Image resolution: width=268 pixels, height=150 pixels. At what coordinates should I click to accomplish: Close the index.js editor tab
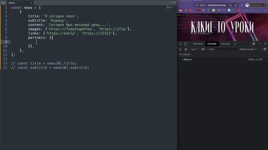pos(31,3)
